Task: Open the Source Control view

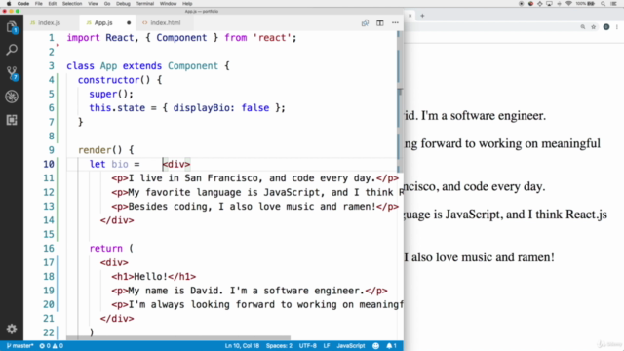Action: pos(12,73)
